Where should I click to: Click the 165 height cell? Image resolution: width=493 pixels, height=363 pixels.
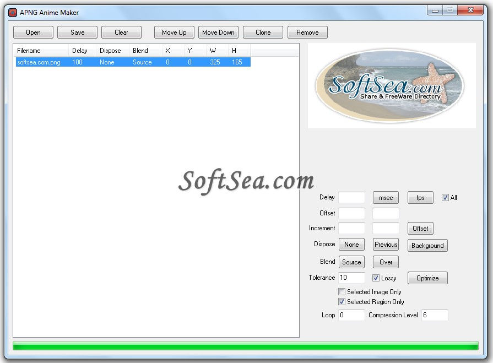pyautogui.click(x=237, y=62)
